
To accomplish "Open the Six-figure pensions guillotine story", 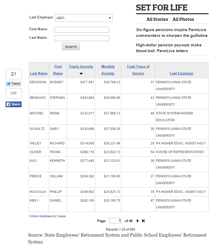I will tap(172, 33).
